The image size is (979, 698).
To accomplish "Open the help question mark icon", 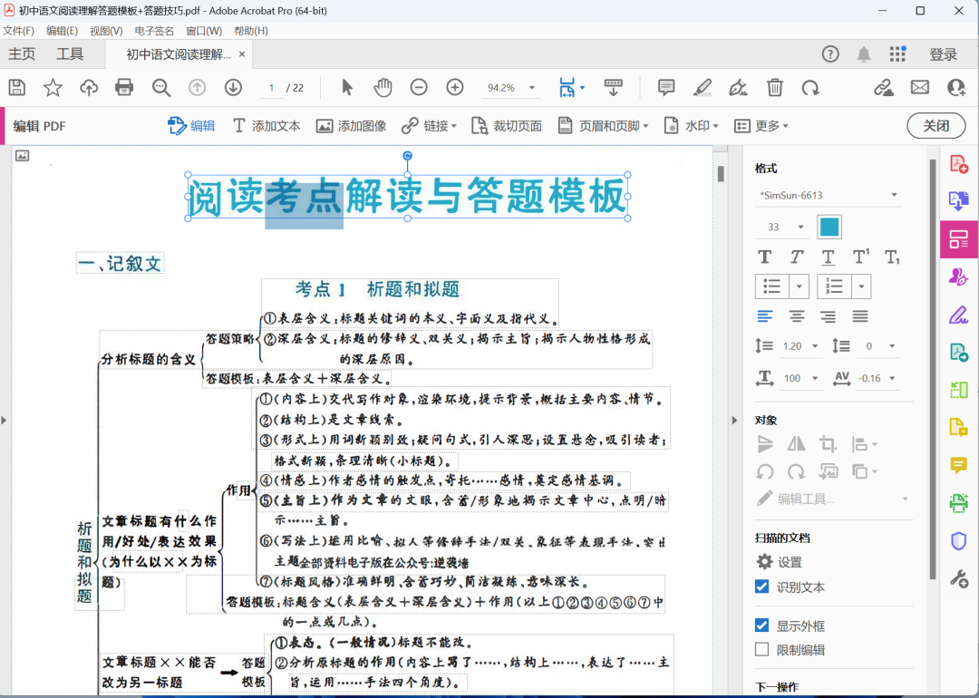I will click(830, 54).
